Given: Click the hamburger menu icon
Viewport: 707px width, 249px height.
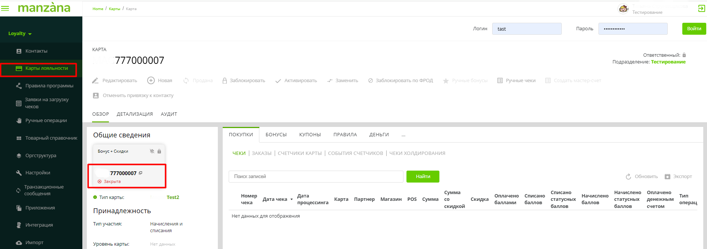Looking at the screenshot, I should [x=5, y=8].
